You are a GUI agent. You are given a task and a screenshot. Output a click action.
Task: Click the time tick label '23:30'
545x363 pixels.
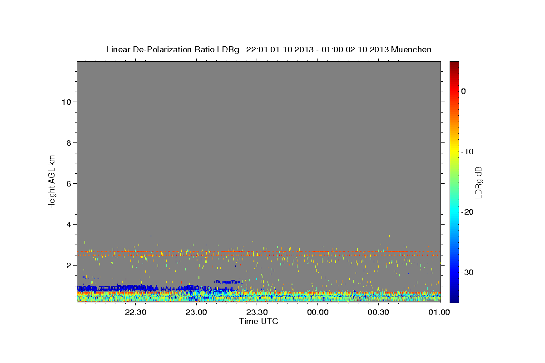[x=257, y=312]
